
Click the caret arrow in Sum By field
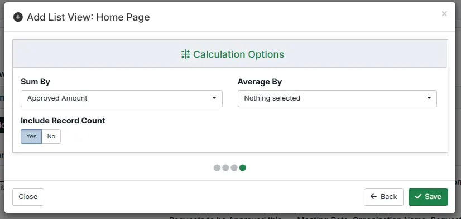[x=214, y=98]
